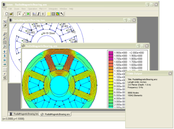Select the green area block mode icon
This screenshot has width=174, height=129.
(28, 14)
